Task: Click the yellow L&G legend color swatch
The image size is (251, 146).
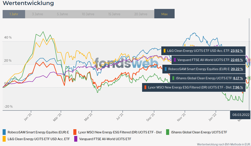Action: click(4, 139)
